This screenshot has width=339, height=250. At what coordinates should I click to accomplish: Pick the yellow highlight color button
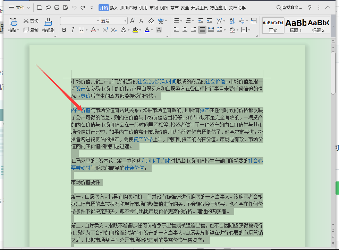point(135,30)
